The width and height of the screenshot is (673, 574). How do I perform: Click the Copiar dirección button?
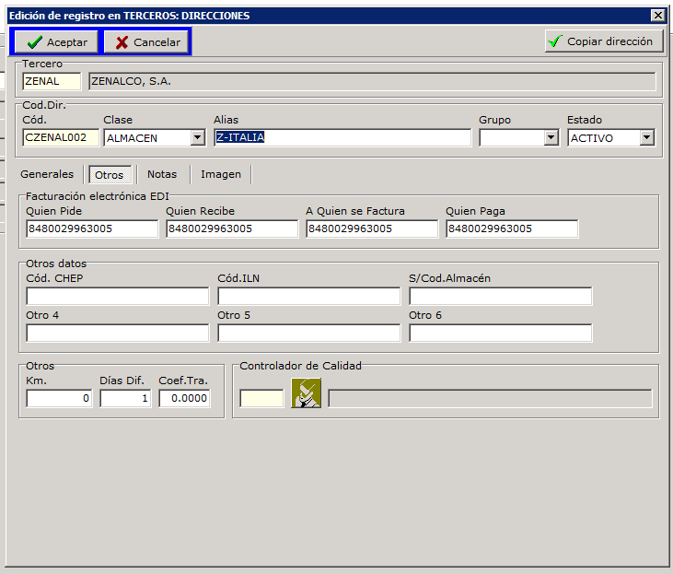(604, 41)
